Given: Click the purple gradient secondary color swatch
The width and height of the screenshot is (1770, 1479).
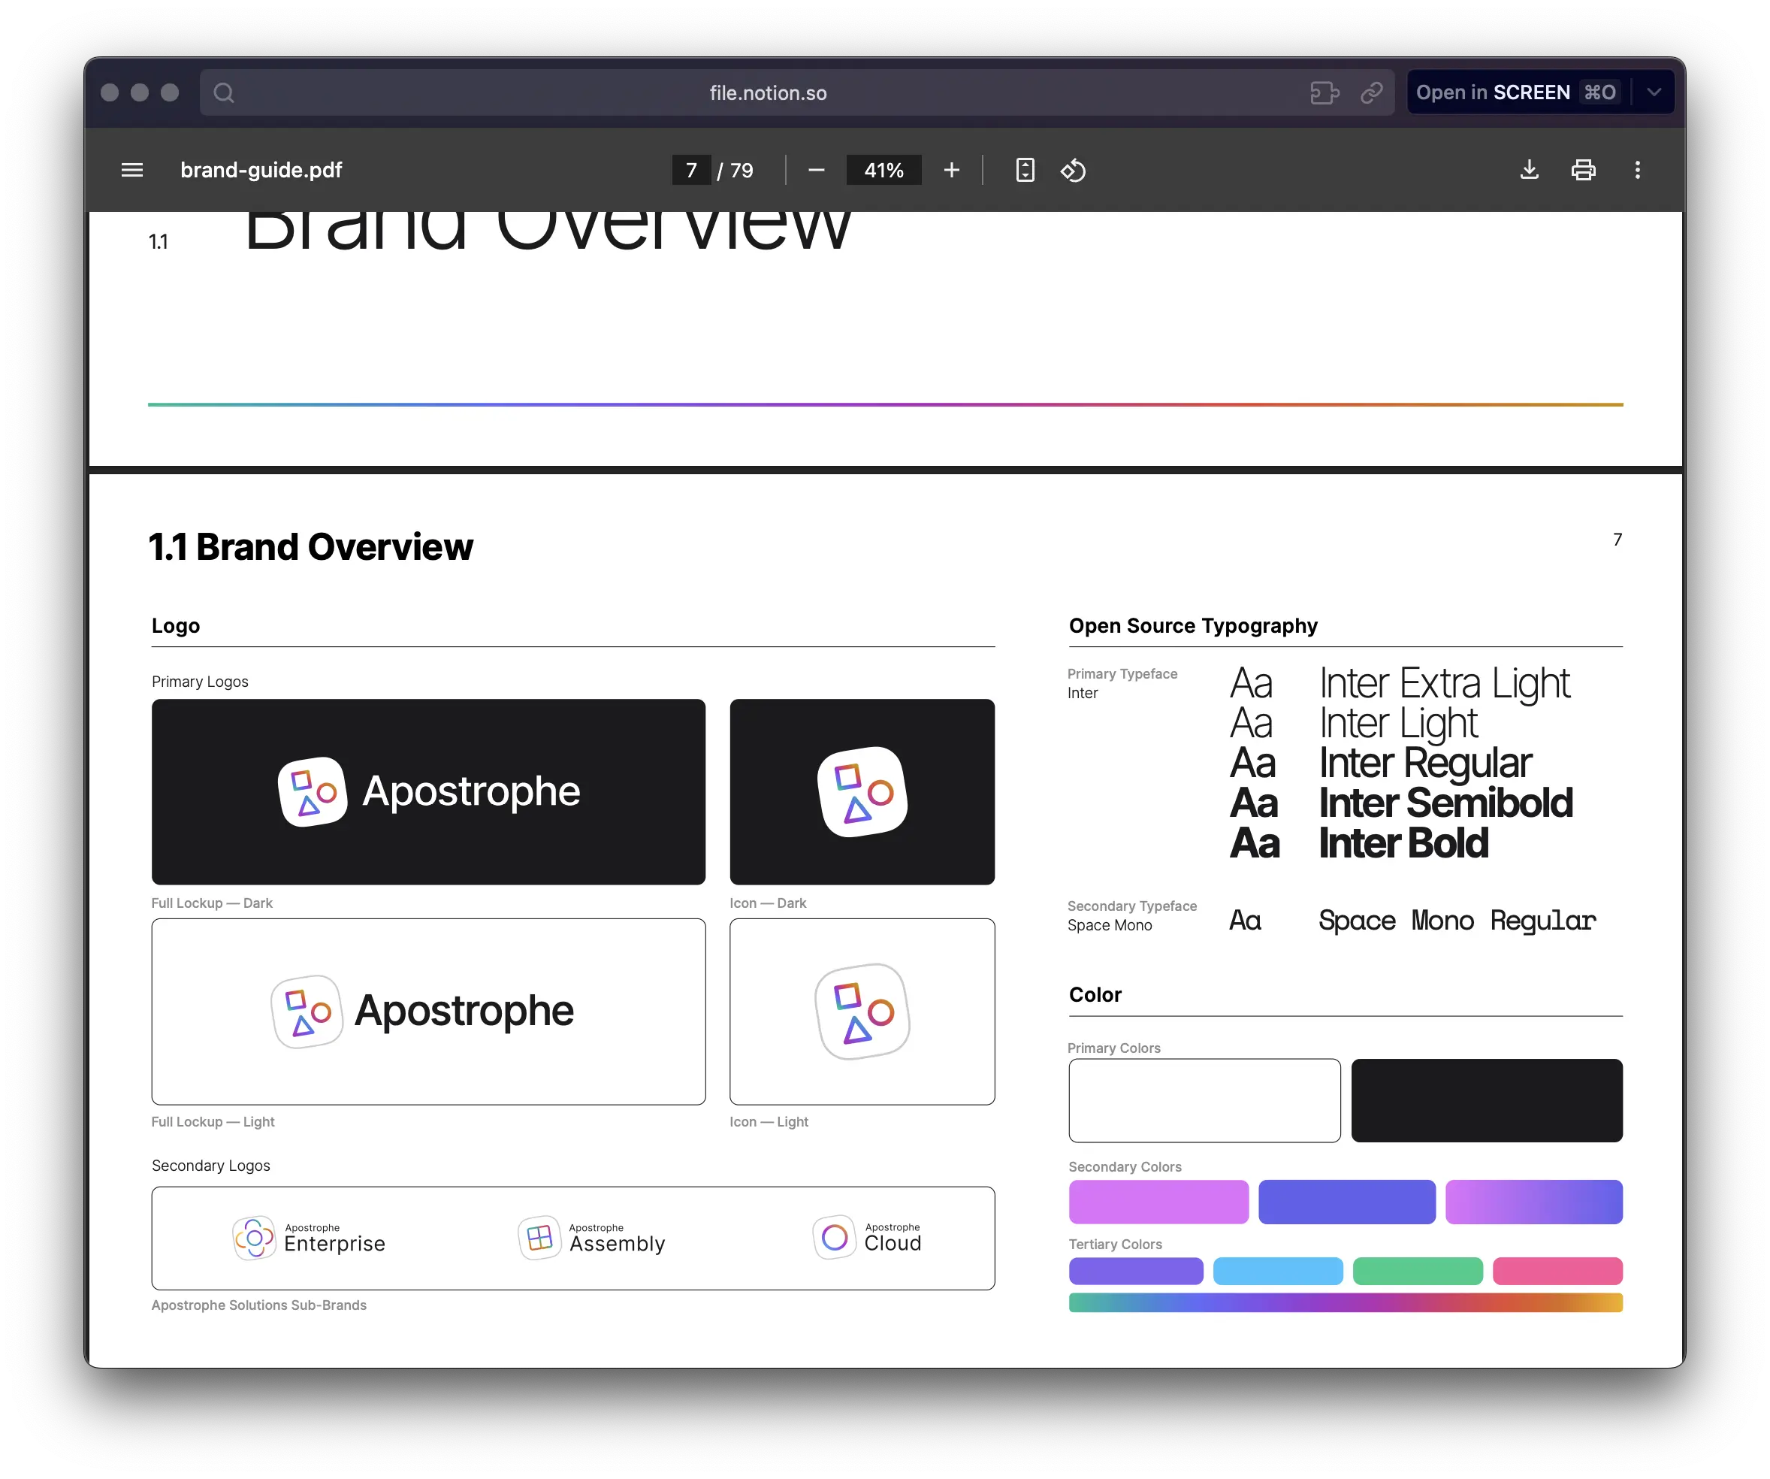Looking at the screenshot, I should coord(1534,1202).
